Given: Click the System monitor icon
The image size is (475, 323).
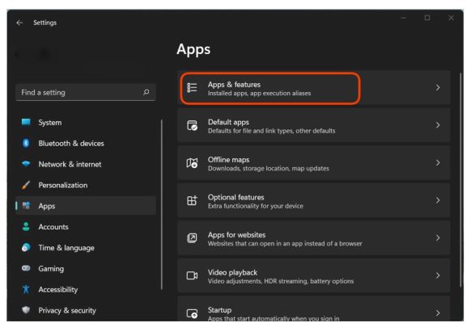Looking at the screenshot, I should pos(26,122).
